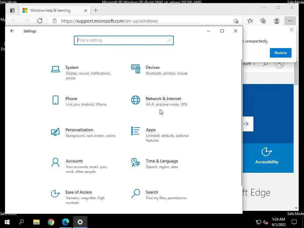Screen dimensions: 304x228
Task: Select the Windows help & learning tab
Action: (55, 10)
